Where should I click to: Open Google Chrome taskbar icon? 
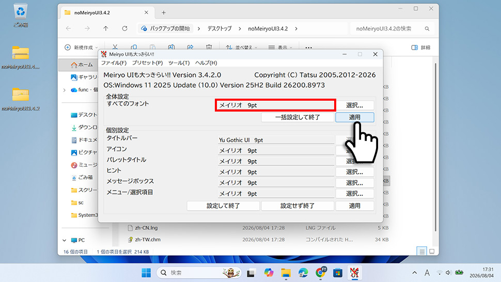[320, 273]
